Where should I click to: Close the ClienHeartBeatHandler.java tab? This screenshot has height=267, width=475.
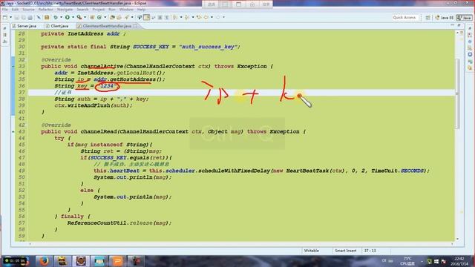135,26
